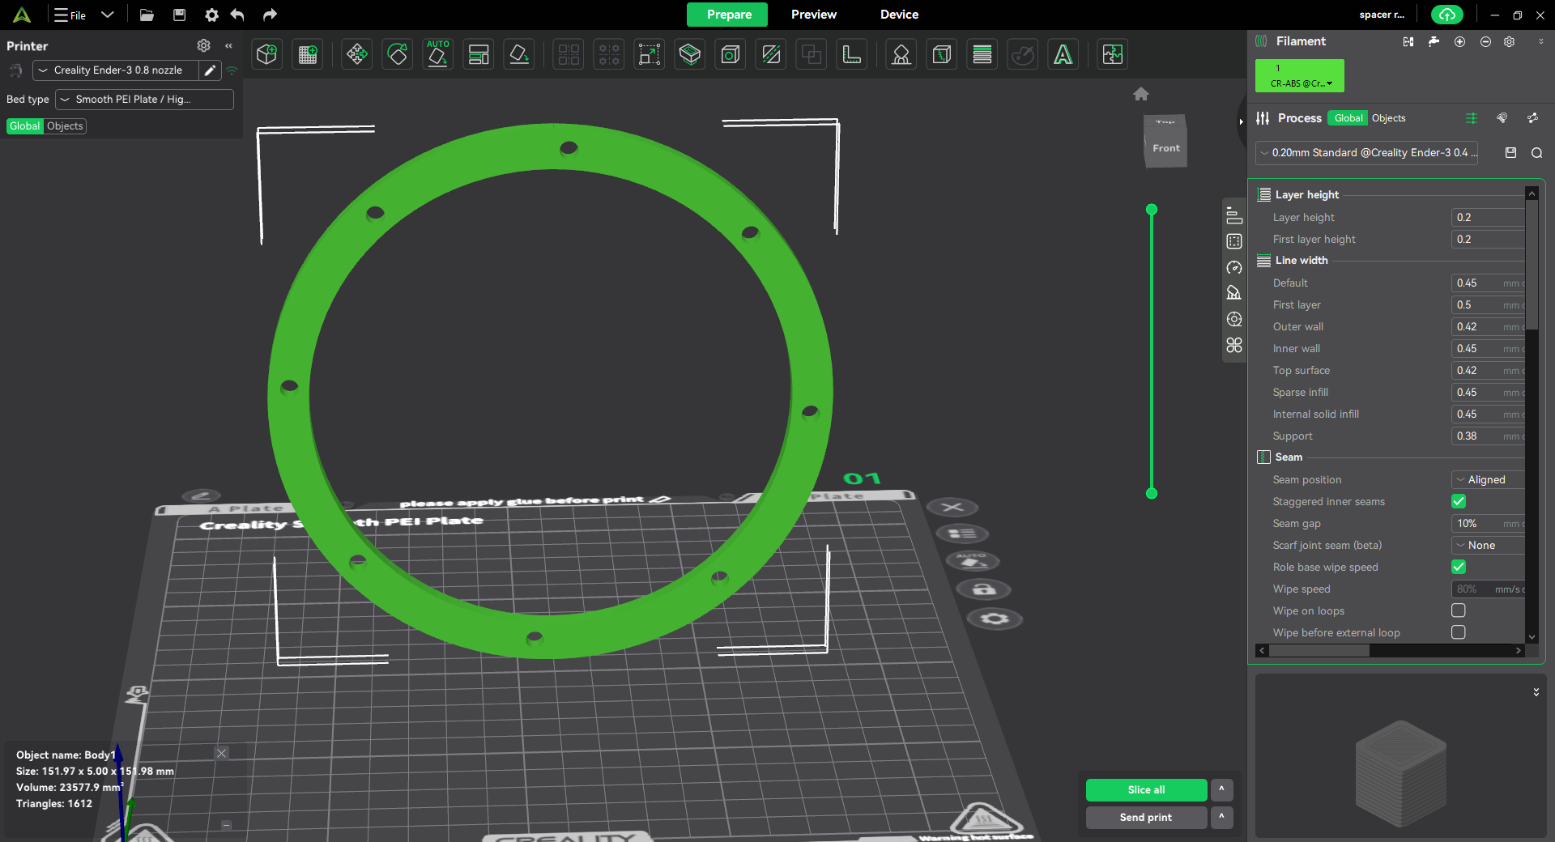Open the process preset dropdown
Image resolution: width=1555 pixels, height=842 pixels.
click(1366, 153)
